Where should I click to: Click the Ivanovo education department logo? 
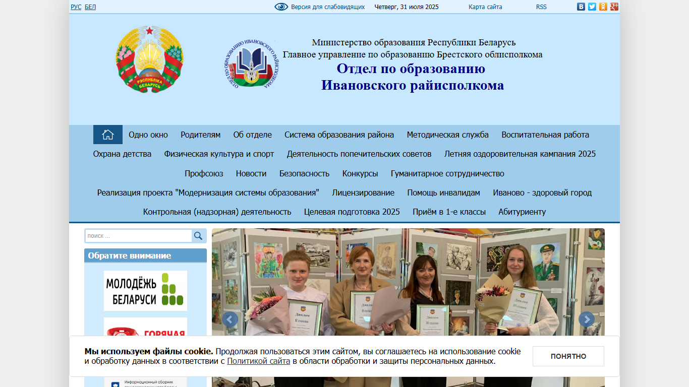251,64
